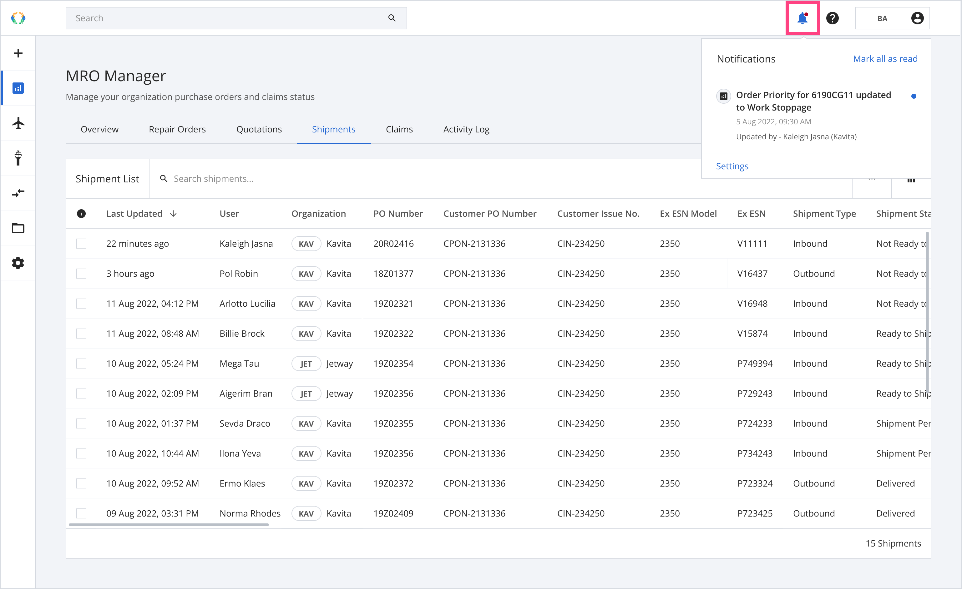Switch to the Quotations tab
The image size is (962, 589).
tap(259, 129)
